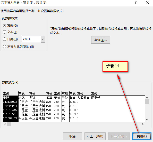This screenshot has height=142, width=153.
Task: Click the preview scroll right arrow
Action: (x=143, y=124)
